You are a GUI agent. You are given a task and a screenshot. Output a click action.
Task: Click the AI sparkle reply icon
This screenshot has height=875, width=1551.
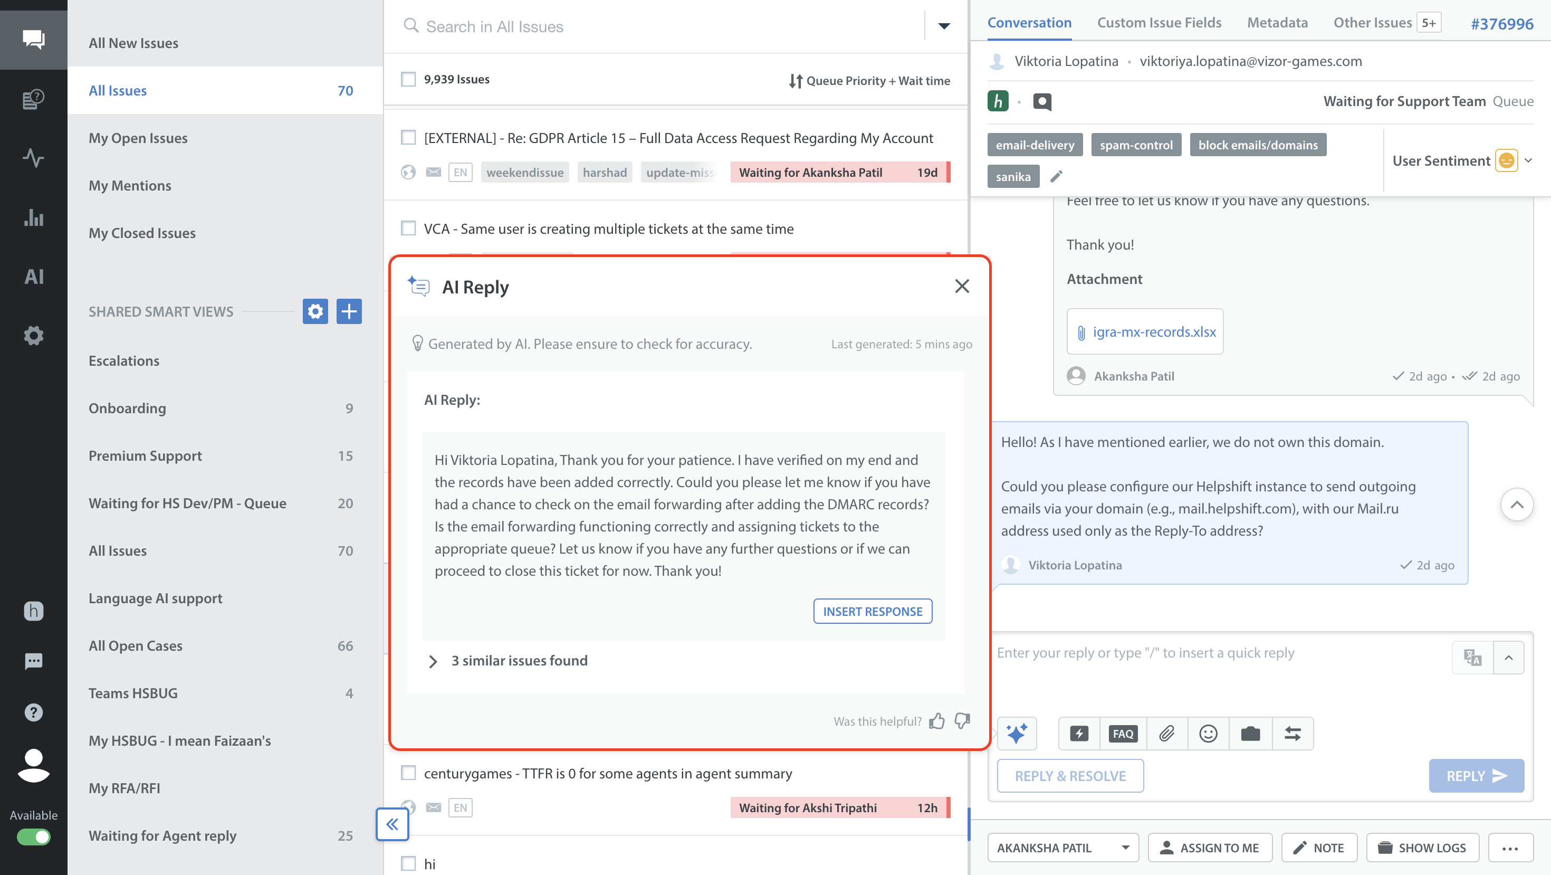[1017, 733]
